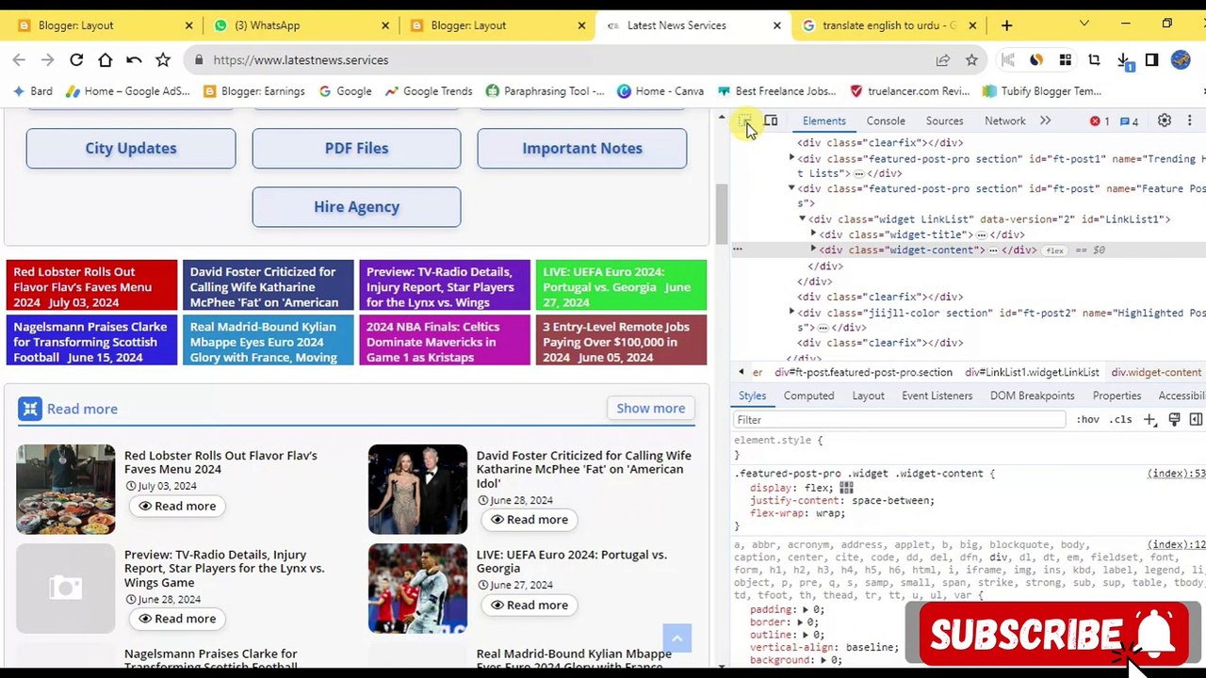Open DevTools settings gear

pos(1165,121)
